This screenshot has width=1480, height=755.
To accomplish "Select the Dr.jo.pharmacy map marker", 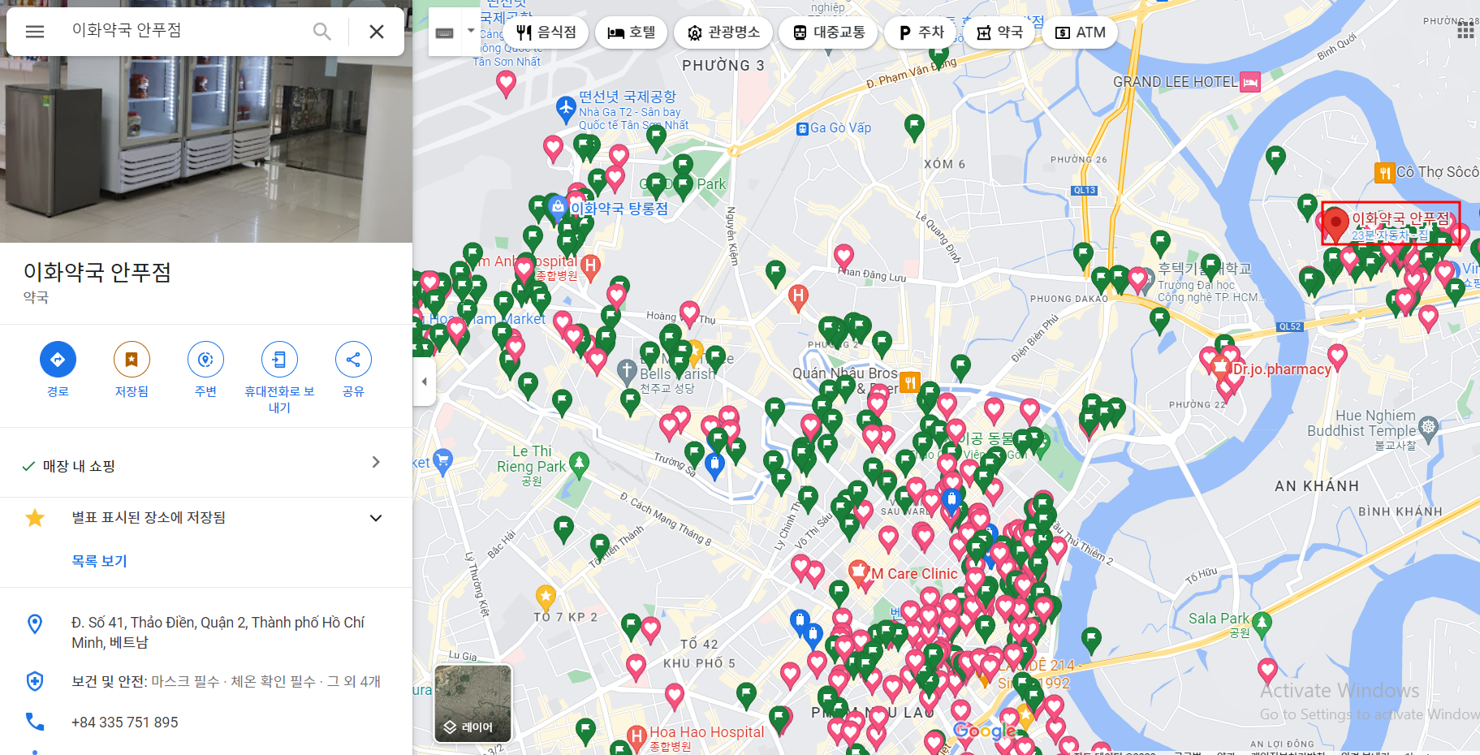I will tap(1220, 369).
